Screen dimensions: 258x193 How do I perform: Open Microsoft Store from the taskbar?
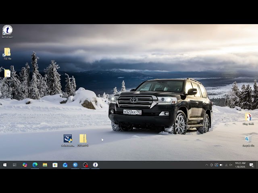point(55,165)
